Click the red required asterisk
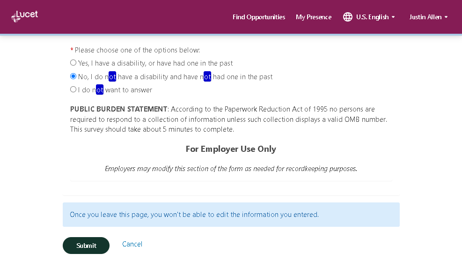This screenshot has height=276, width=462. coord(72,50)
